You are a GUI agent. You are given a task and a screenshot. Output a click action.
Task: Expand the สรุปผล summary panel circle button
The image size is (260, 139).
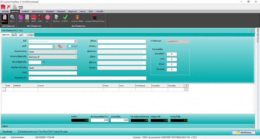click(x=253, y=126)
